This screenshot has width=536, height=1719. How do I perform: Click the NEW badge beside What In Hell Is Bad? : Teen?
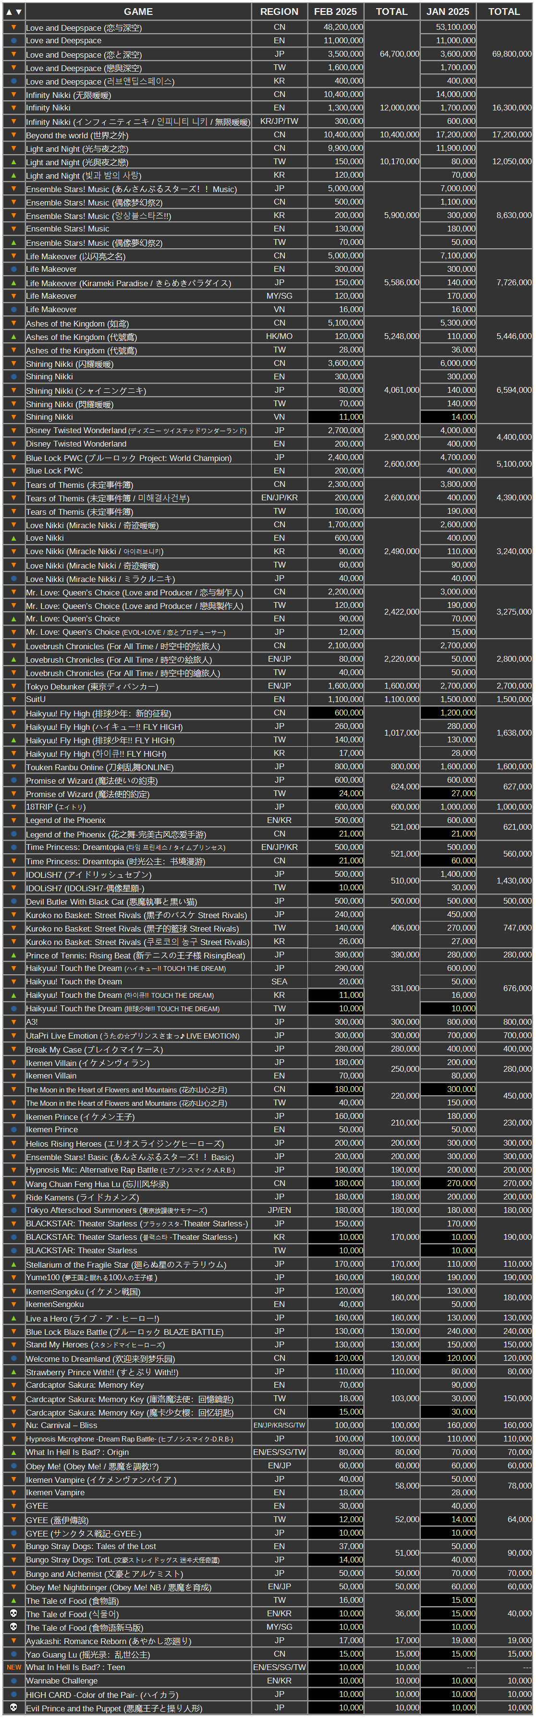click(13, 1667)
